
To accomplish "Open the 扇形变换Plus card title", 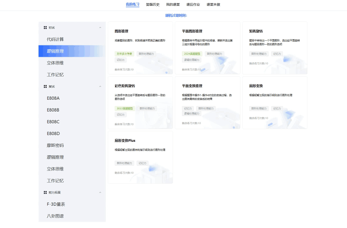I will 125,141.
